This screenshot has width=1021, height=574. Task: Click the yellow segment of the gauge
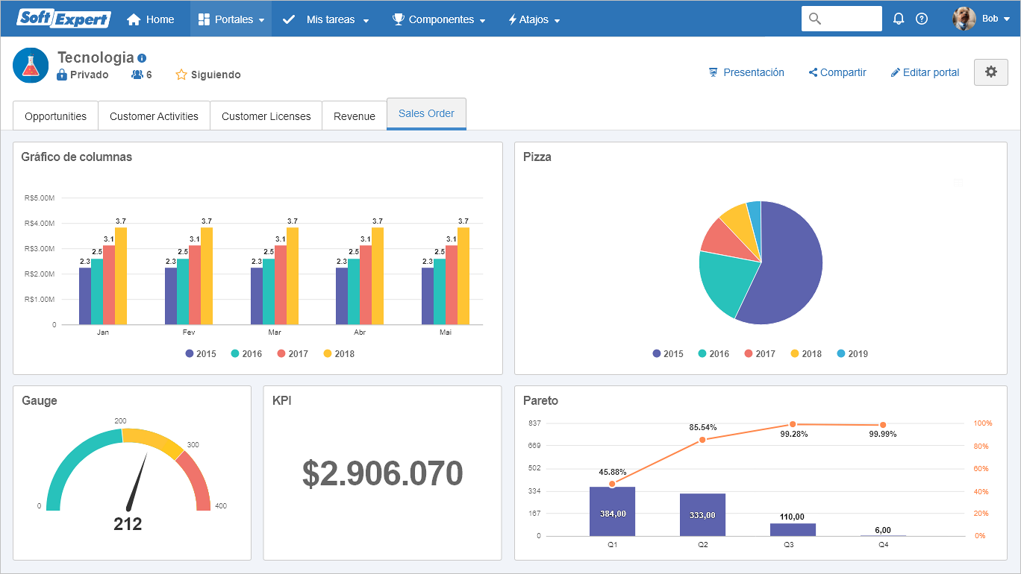pyautogui.click(x=154, y=441)
